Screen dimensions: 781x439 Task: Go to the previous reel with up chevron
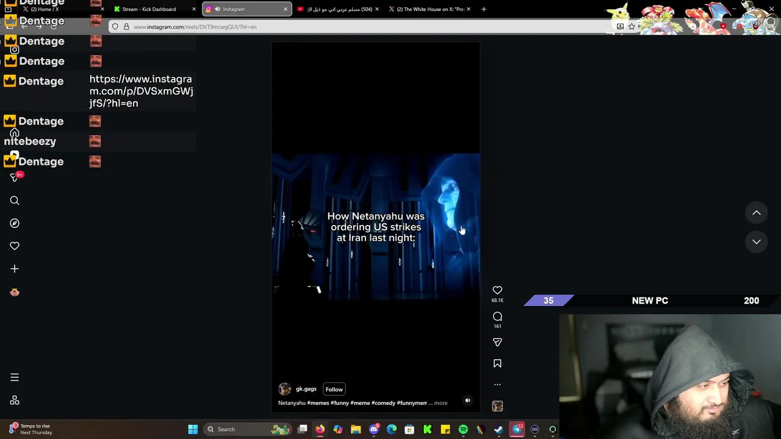[757, 213]
